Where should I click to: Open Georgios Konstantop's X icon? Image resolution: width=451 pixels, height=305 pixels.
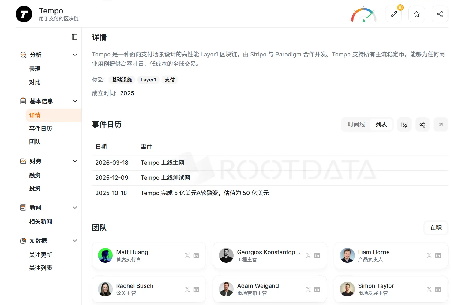(x=308, y=255)
